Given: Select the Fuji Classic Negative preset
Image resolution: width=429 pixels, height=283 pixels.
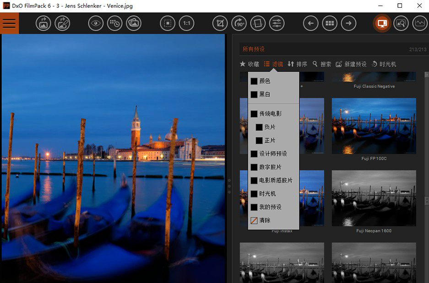Looking at the screenshot, I should (374, 77).
